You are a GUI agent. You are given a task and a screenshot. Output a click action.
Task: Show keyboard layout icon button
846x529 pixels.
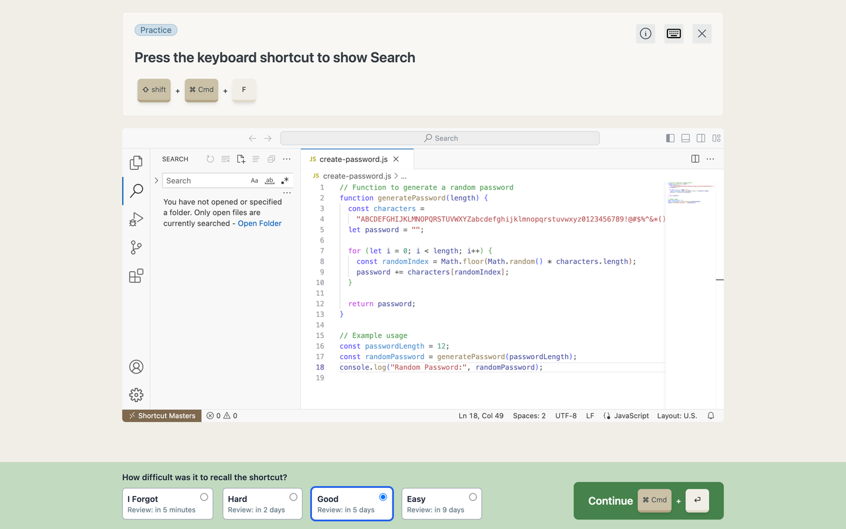[x=673, y=34]
